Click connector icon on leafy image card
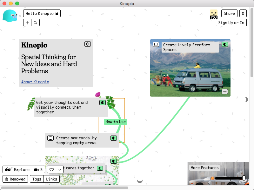 pyautogui.click(x=114, y=161)
